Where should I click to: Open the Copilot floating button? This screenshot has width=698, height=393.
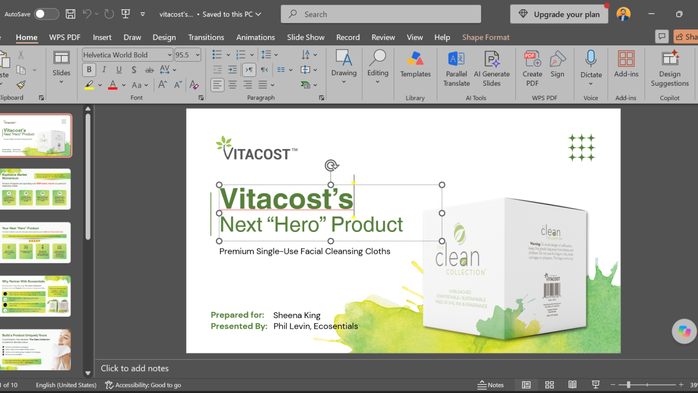684,331
